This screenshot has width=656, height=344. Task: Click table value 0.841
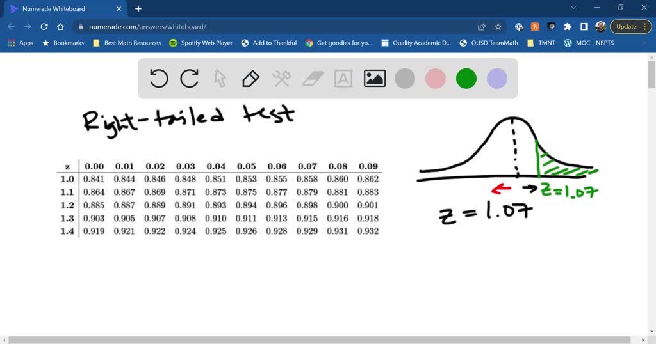(94, 179)
